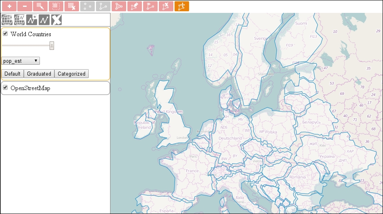Screen dimensions: 383x214
Task: Click the United Kingdom label on map
Action: point(168,112)
